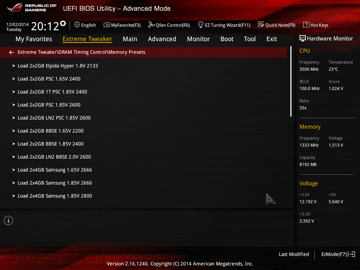Click the 8192 MB capacity value

pyautogui.click(x=308, y=165)
